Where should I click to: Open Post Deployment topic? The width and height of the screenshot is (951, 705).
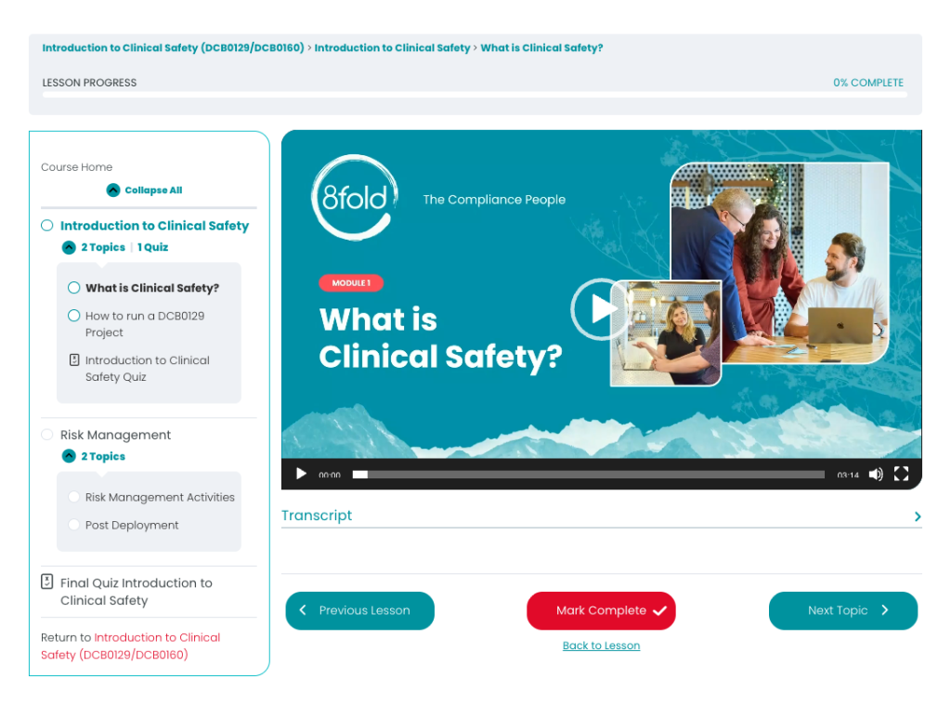pyautogui.click(x=132, y=525)
